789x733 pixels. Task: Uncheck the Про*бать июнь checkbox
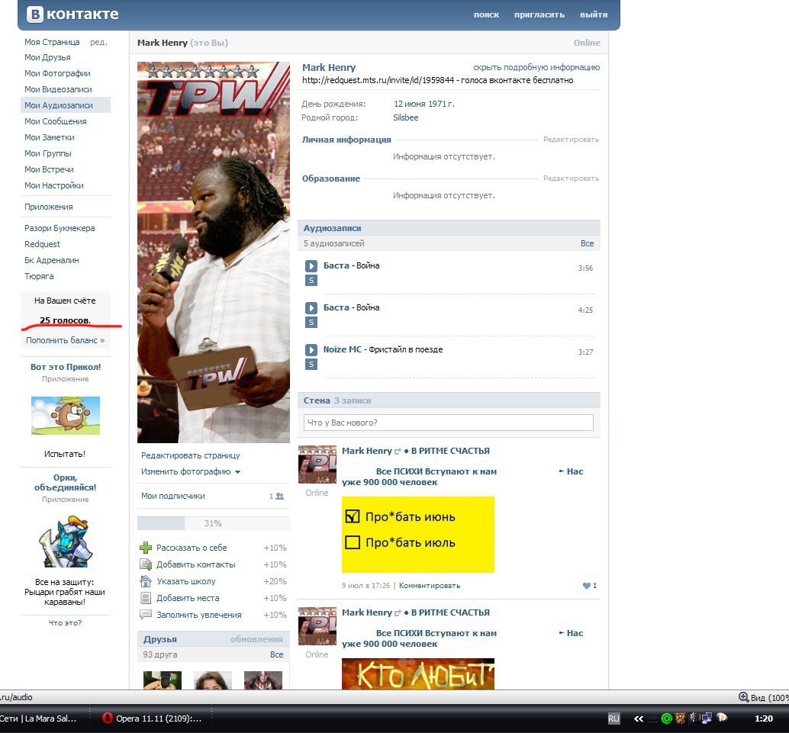coord(353,516)
